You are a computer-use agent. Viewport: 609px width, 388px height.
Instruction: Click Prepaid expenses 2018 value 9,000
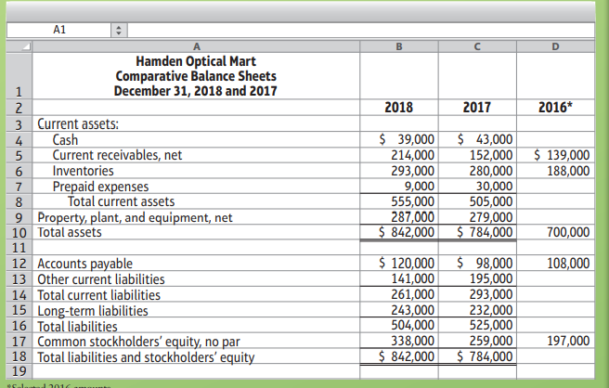(x=399, y=186)
